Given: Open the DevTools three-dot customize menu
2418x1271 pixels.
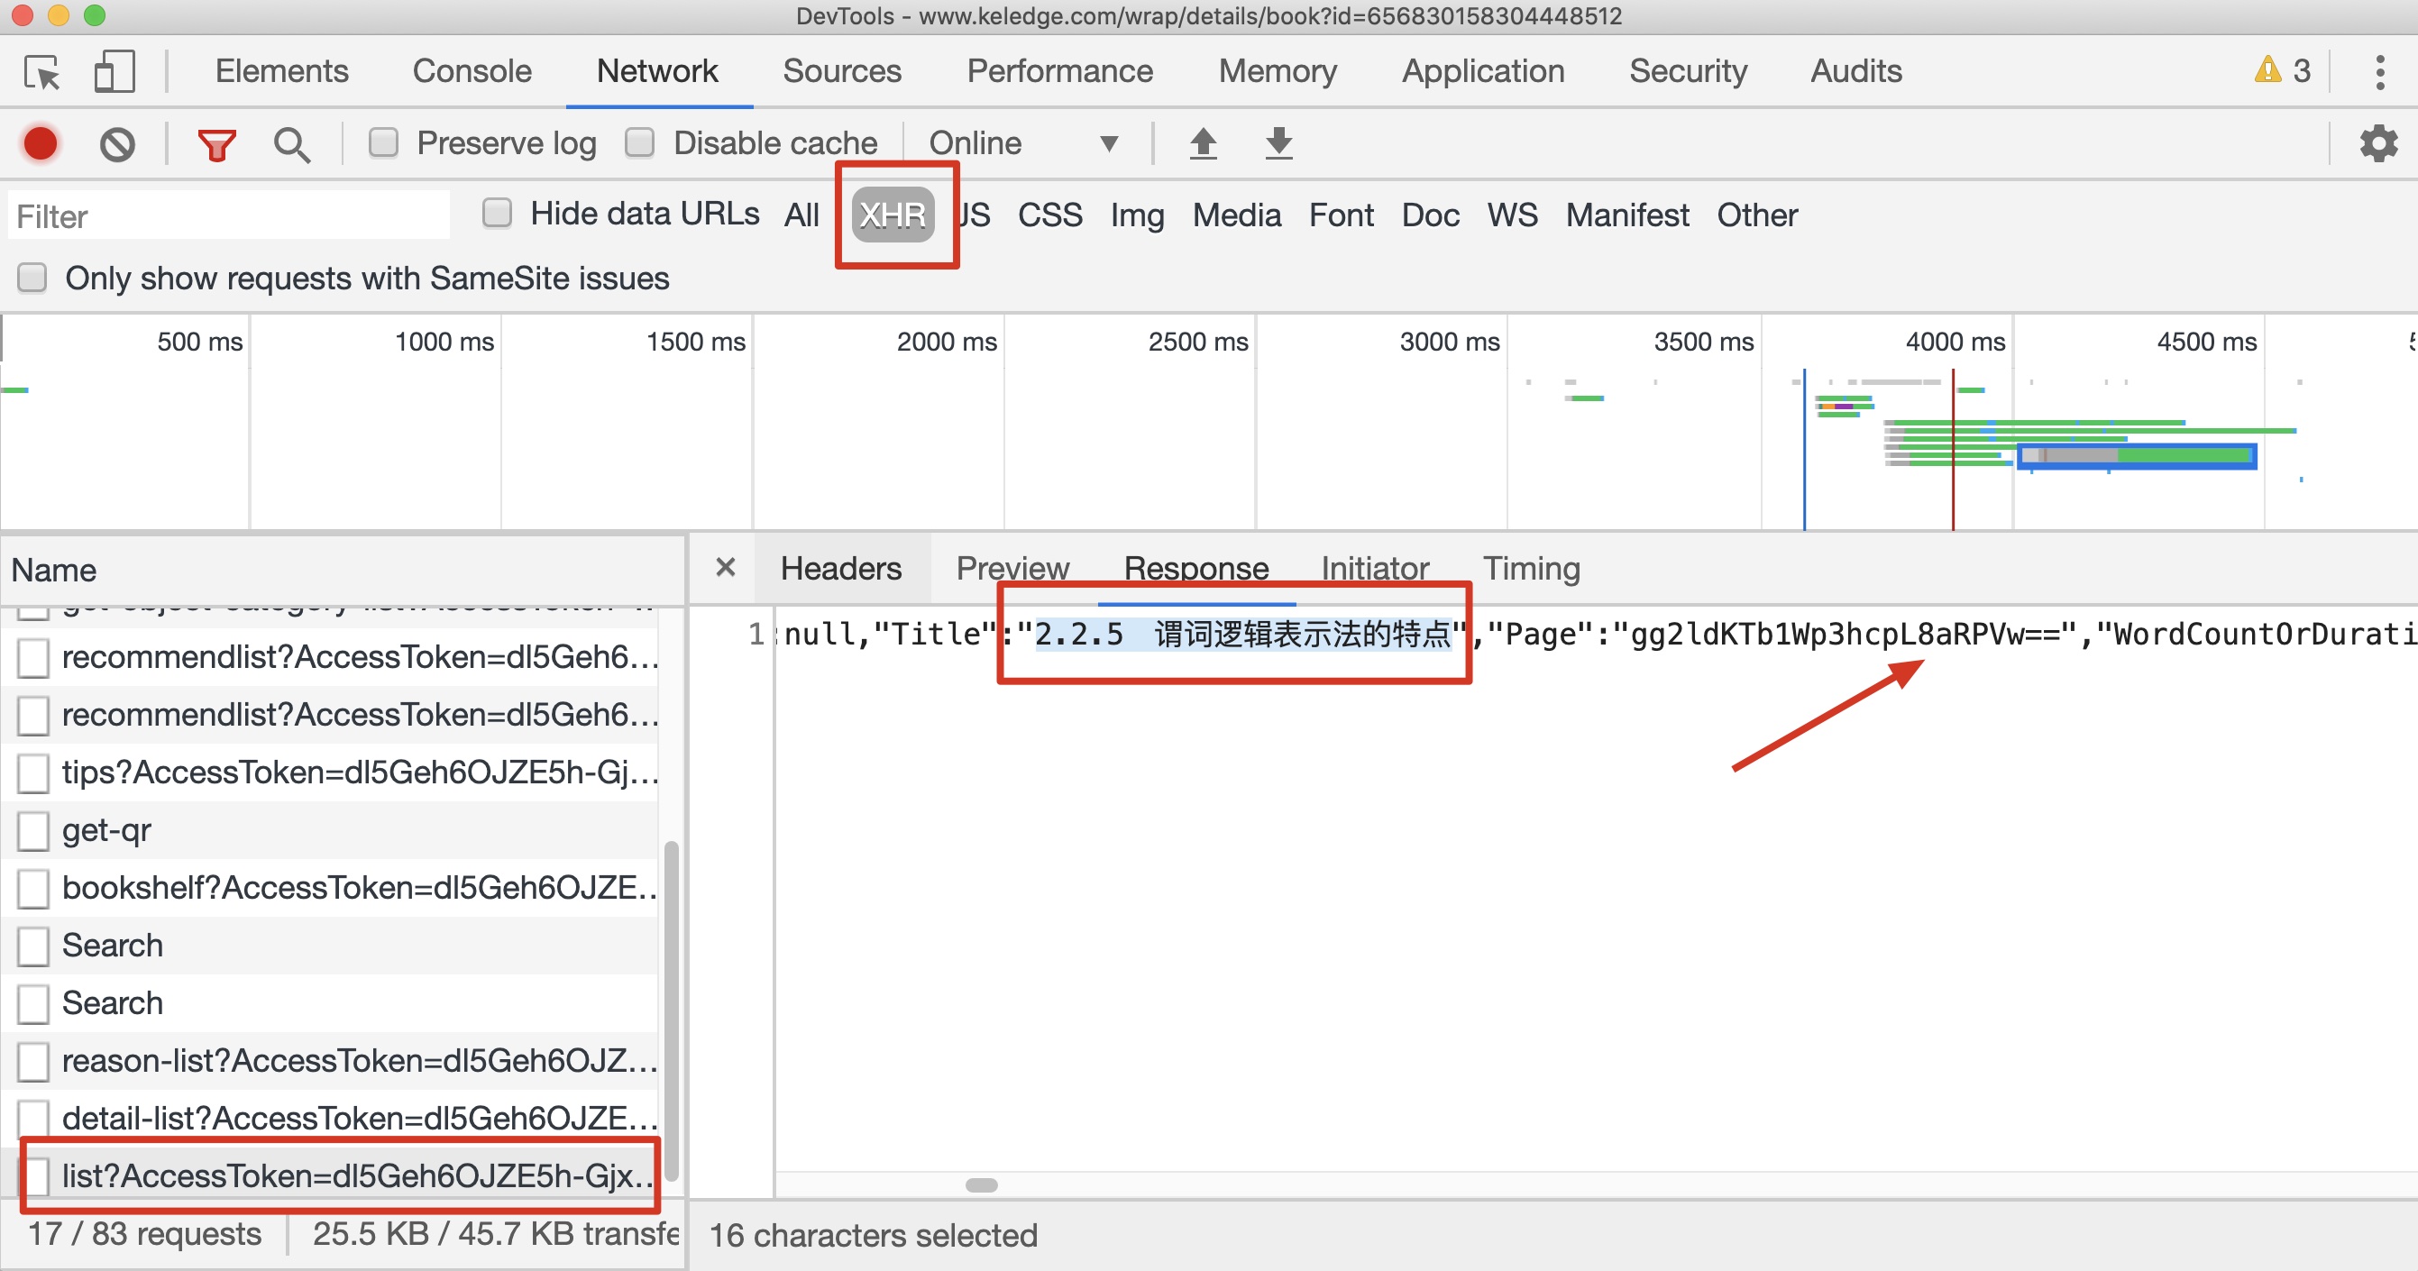Looking at the screenshot, I should click(x=2379, y=71).
